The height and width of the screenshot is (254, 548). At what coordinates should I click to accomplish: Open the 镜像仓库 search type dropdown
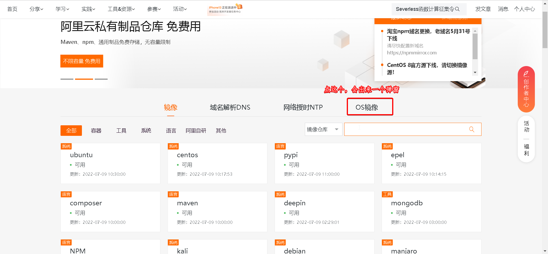click(x=323, y=129)
